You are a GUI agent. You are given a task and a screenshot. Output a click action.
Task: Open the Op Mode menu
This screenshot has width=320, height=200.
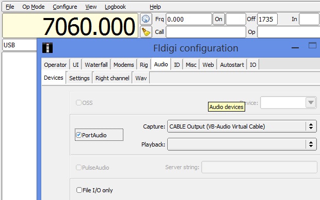(x=34, y=7)
